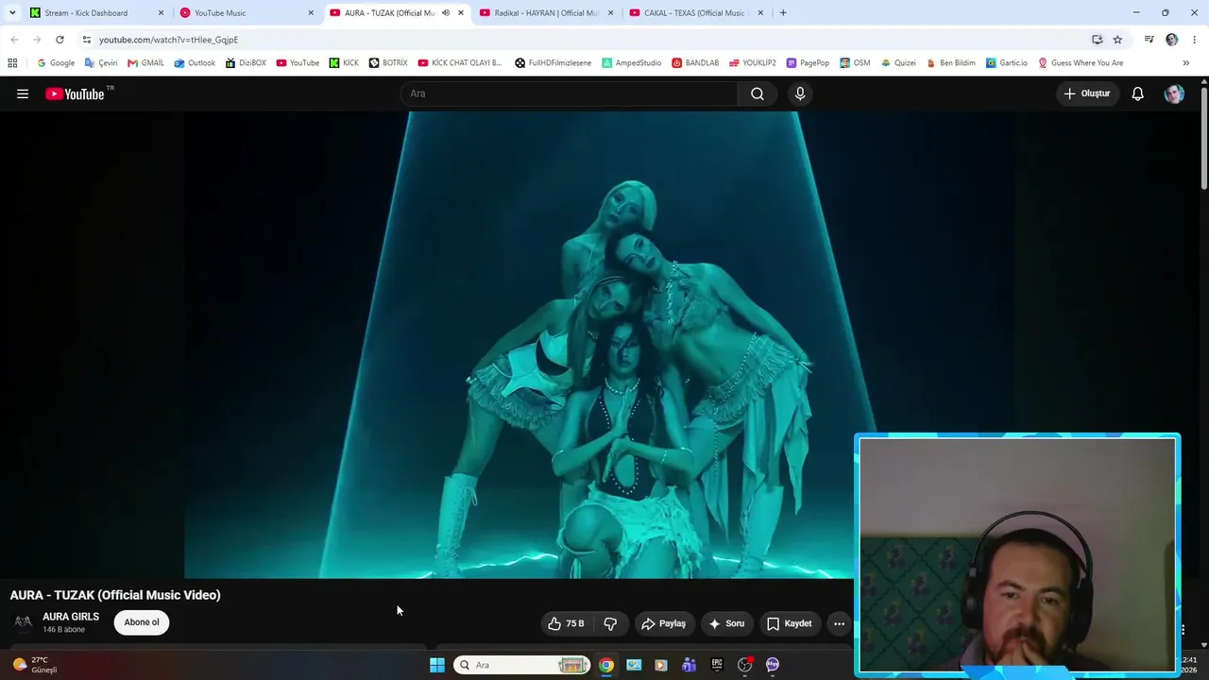Switch to the Radikal - HAYRAN tab

point(546,13)
